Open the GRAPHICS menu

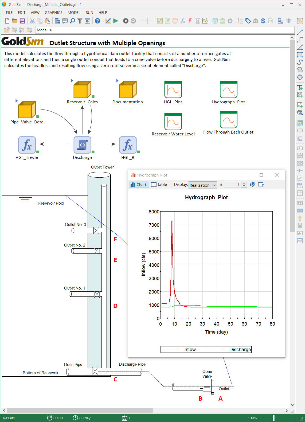click(53, 13)
